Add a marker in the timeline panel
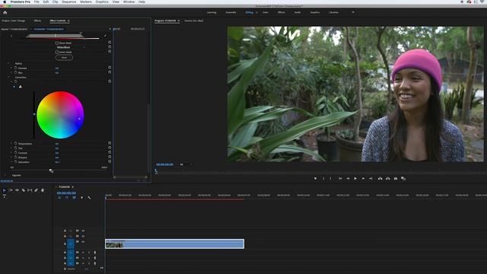This screenshot has width=487, height=274. [x=81, y=198]
